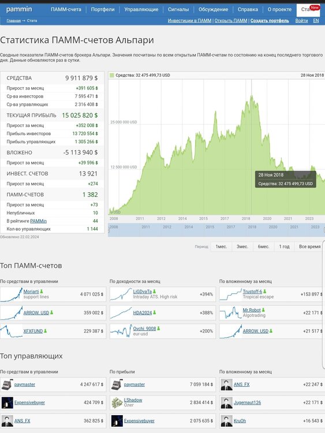Click green icon next to Ovchi_9008
The image size is (325, 433).
click(x=159, y=329)
